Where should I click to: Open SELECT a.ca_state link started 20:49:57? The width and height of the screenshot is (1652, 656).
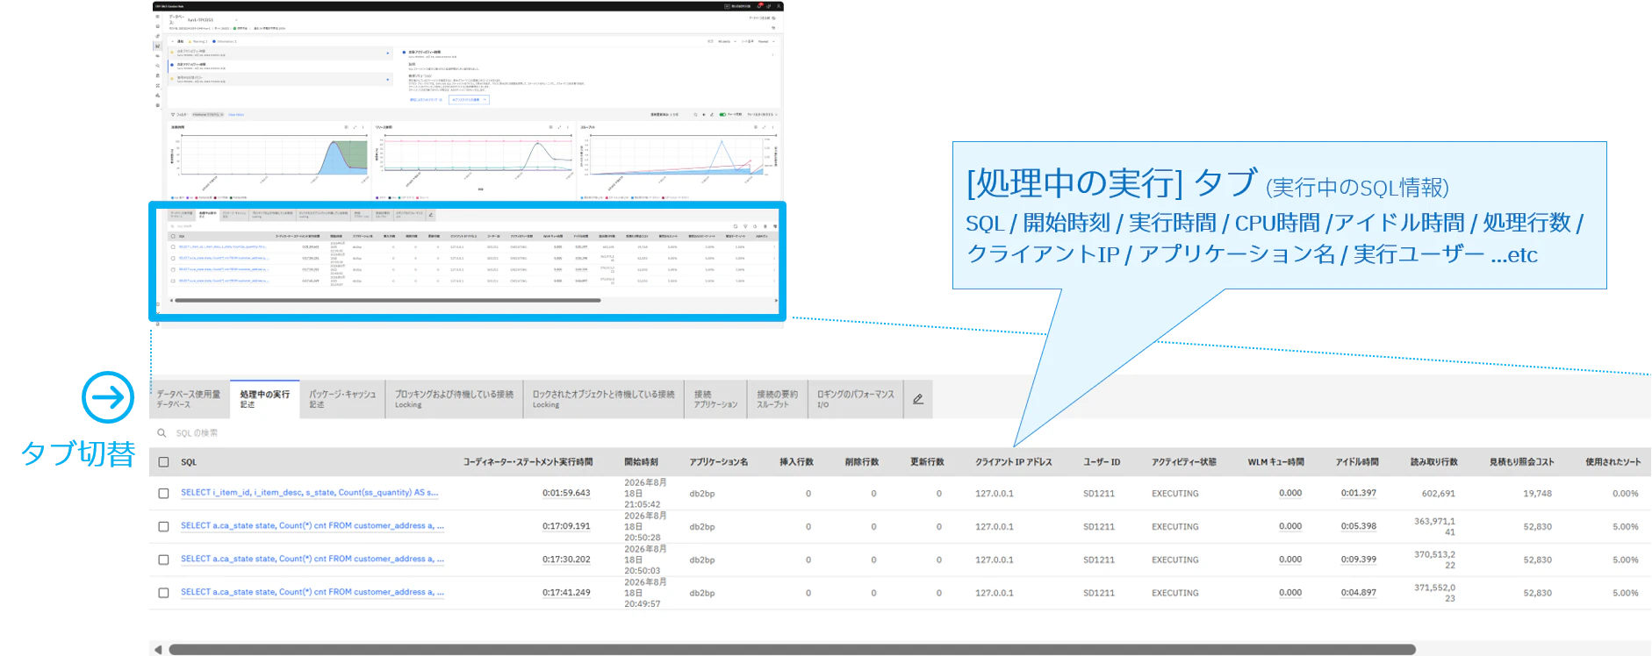(312, 592)
